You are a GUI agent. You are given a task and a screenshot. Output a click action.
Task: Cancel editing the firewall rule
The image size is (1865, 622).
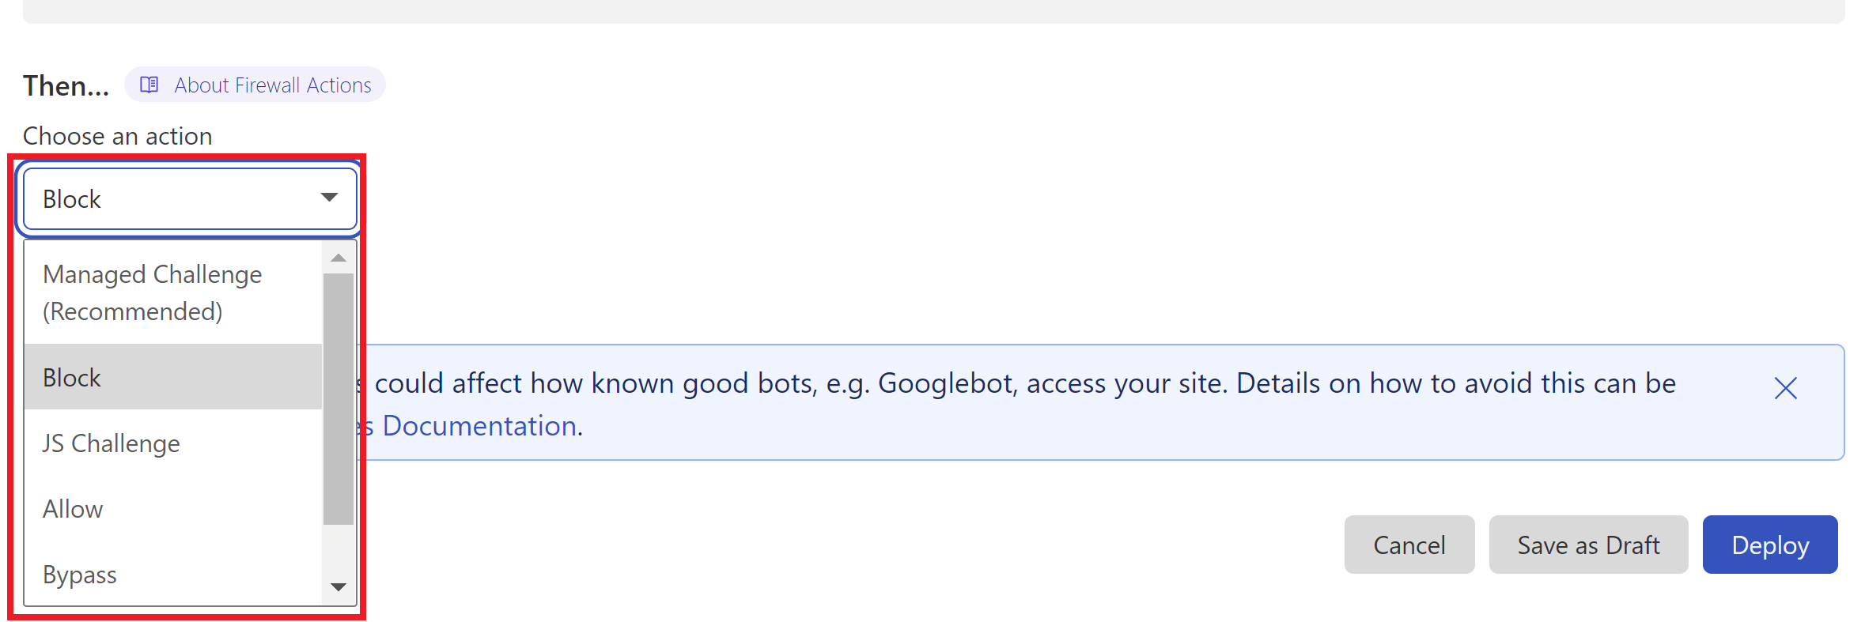click(1409, 545)
